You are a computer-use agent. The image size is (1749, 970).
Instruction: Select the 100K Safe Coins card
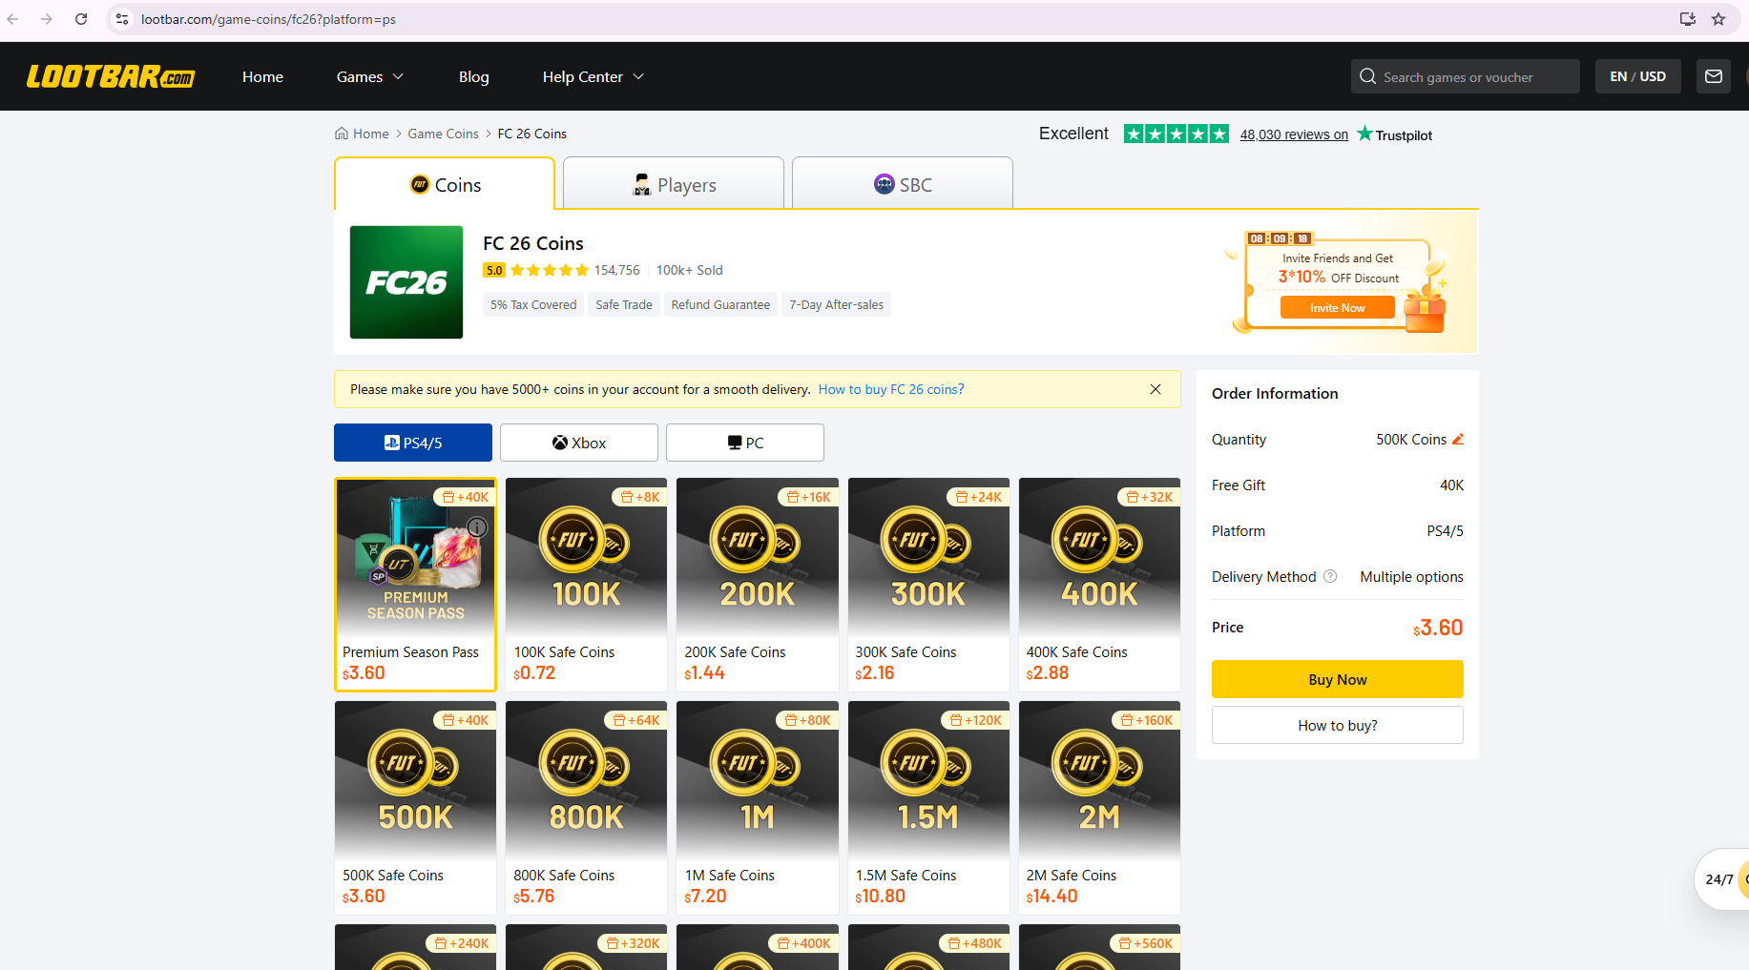click(x=586, y=585)
